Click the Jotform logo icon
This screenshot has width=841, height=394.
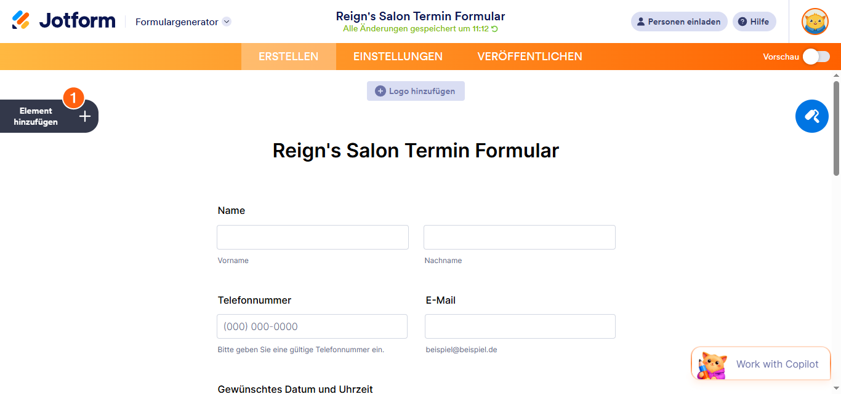[21, 21]
